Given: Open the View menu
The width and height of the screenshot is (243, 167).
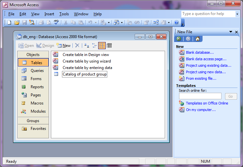Looking at the screenshot, I should (35, 14).
